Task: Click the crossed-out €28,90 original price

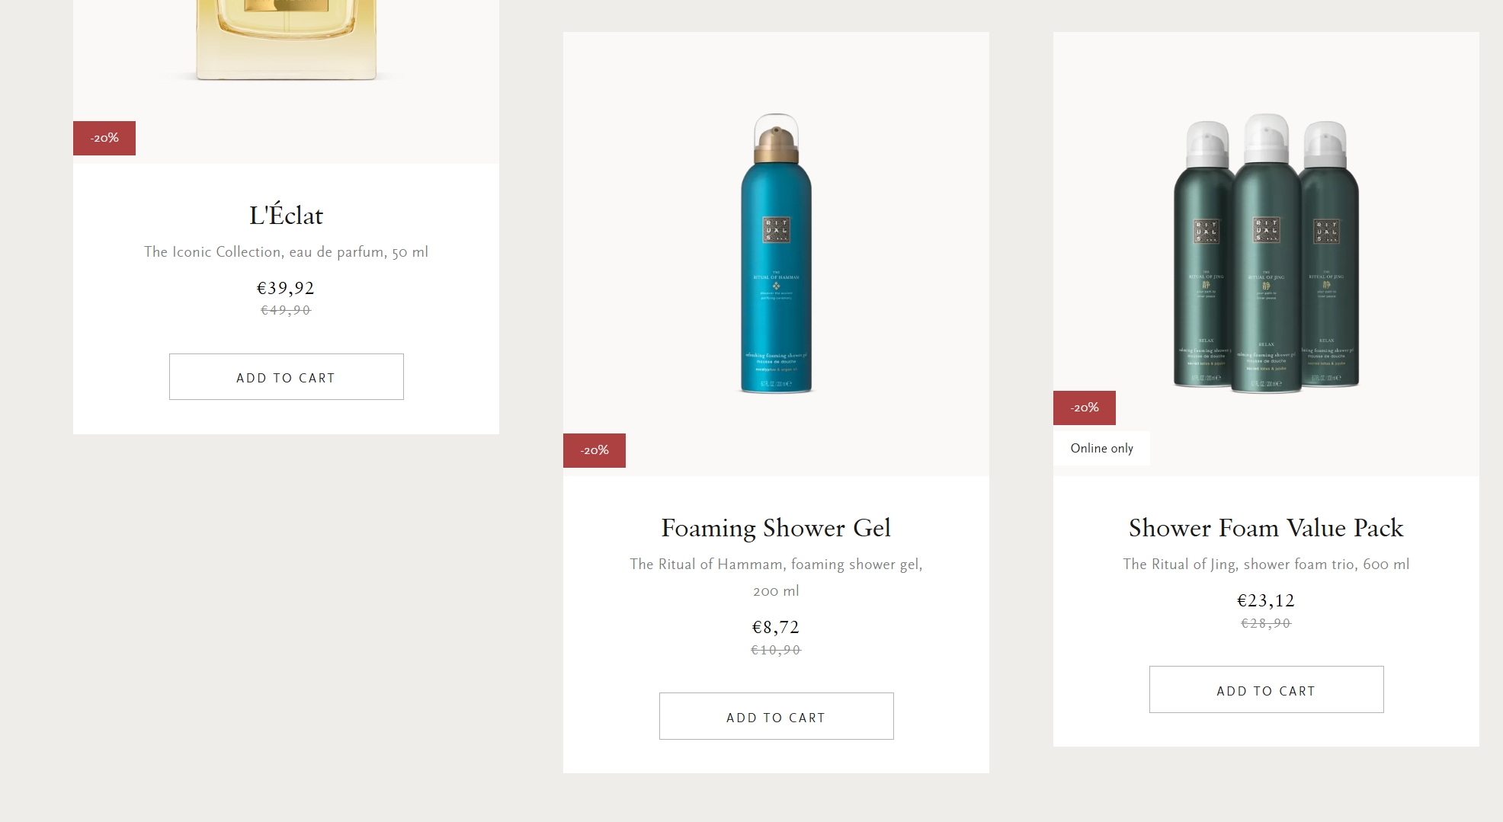Action: tap(1266, 623)
